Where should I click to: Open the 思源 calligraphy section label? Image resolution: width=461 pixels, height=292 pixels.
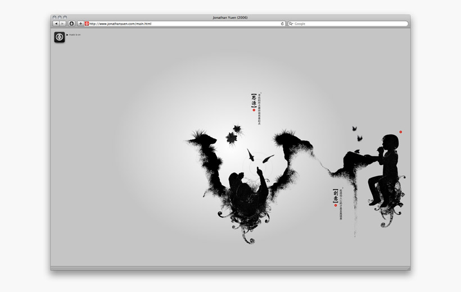click(254, 101)
